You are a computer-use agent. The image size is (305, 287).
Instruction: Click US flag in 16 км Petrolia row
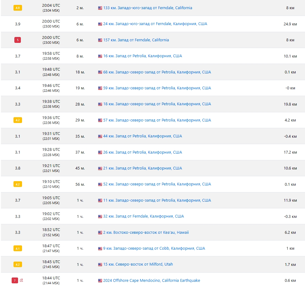click(100, 56)
